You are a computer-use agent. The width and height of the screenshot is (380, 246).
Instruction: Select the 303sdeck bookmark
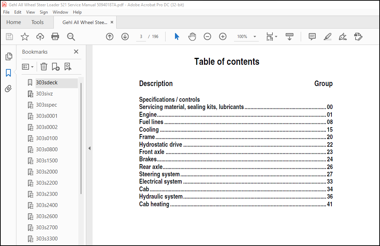(47, 83)
